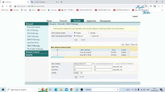This screenshot has height=92, width=165.
Task: Expand the HTTPS section
Action: coord(37,55)
